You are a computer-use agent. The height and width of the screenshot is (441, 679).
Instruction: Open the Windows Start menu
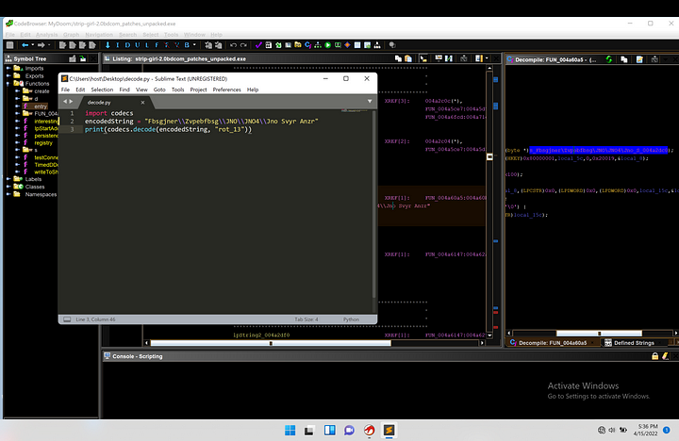click(290, 430)
